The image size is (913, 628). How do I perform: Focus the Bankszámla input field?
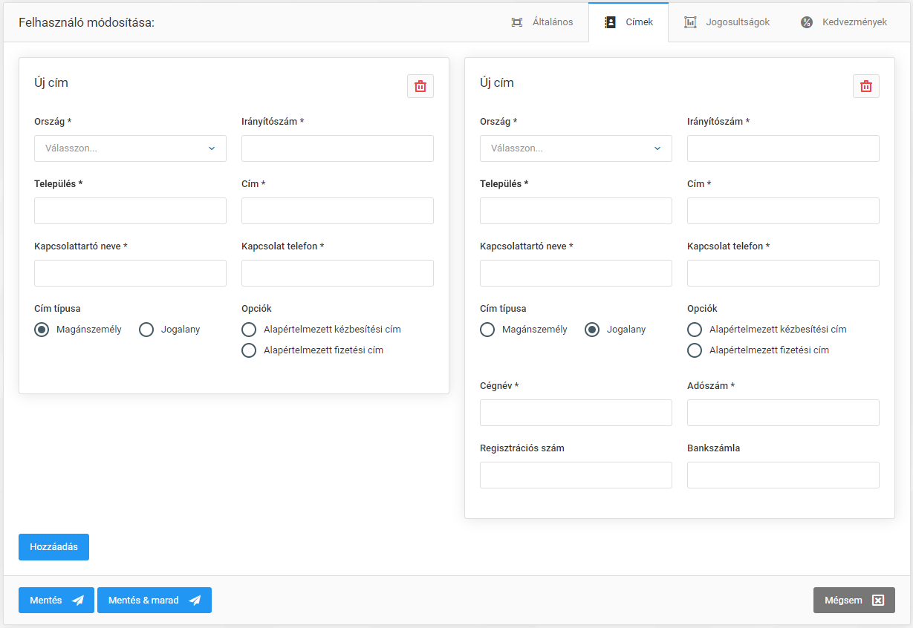[783, 475]
